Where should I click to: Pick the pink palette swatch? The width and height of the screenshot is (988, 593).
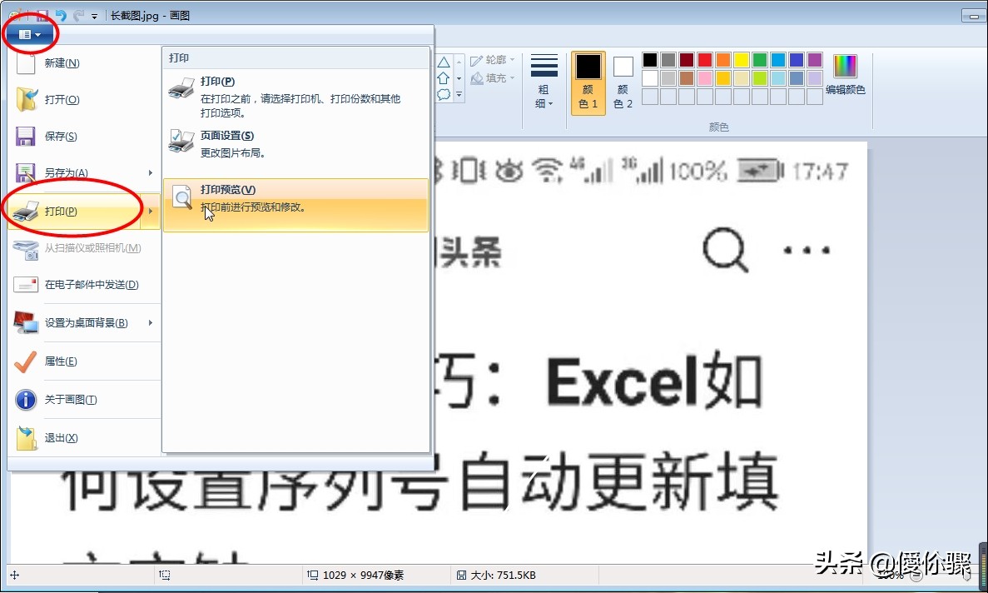pos(705,78)
